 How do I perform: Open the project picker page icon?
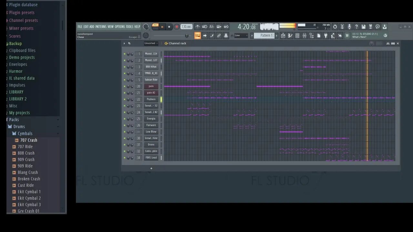318,35
